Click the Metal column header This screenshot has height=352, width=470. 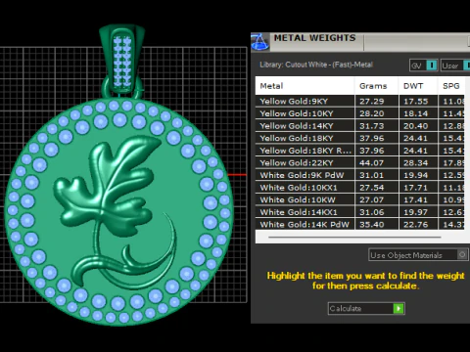click(x=305, y=86)
